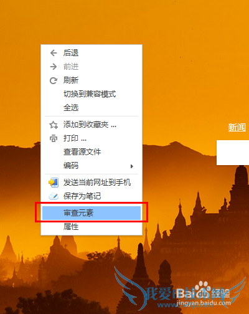The width and height of the screenshot is (249, 314).
Task: Click the back arrow icon
Action: click(54, 53)
